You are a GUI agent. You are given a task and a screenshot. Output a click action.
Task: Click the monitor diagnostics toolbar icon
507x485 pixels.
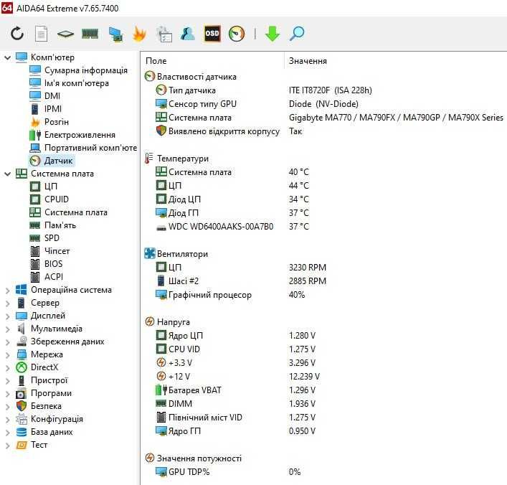pos(115,34)
